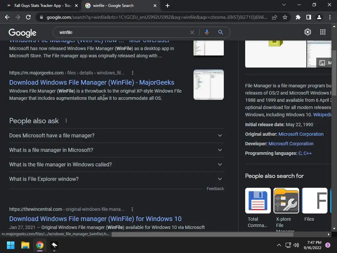The image size is (337, 253).
Task: Click the majorgeeks.com result URL breadcrumb
Action: 66,73
